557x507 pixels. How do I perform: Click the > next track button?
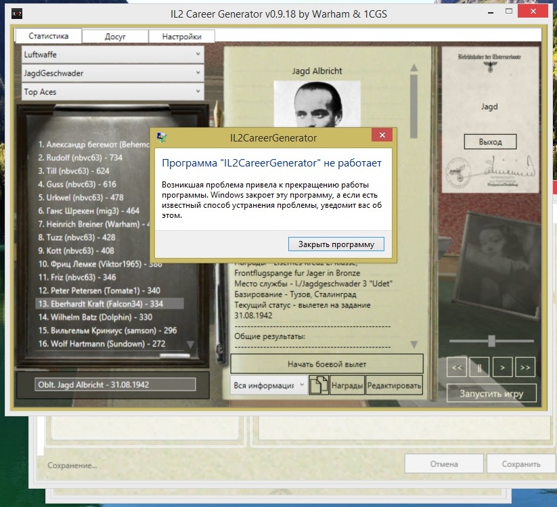(502, 367)
